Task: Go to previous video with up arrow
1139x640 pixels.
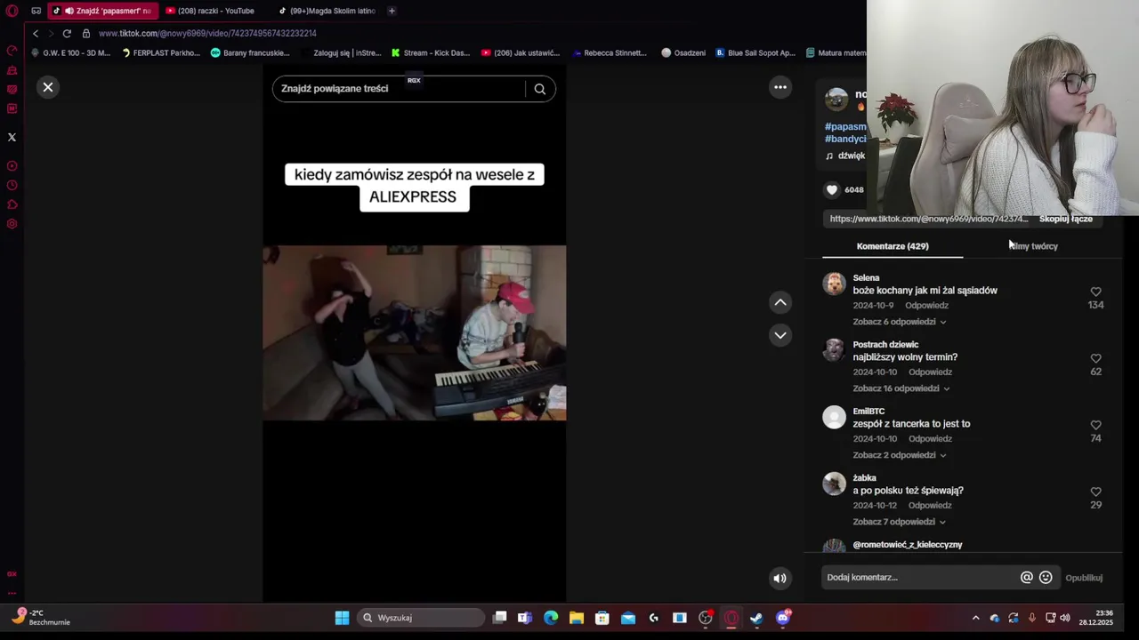Action: tap(780, 302)
